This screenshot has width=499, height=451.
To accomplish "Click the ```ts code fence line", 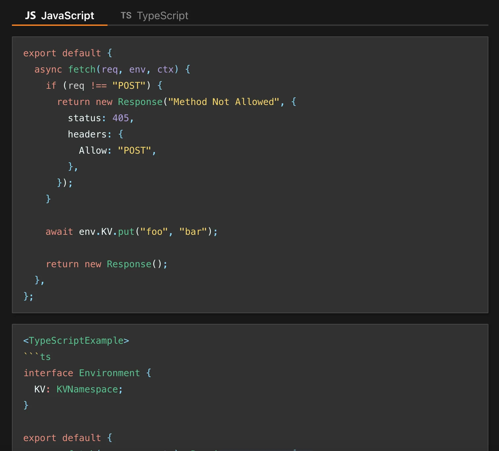I will (37, 357).
